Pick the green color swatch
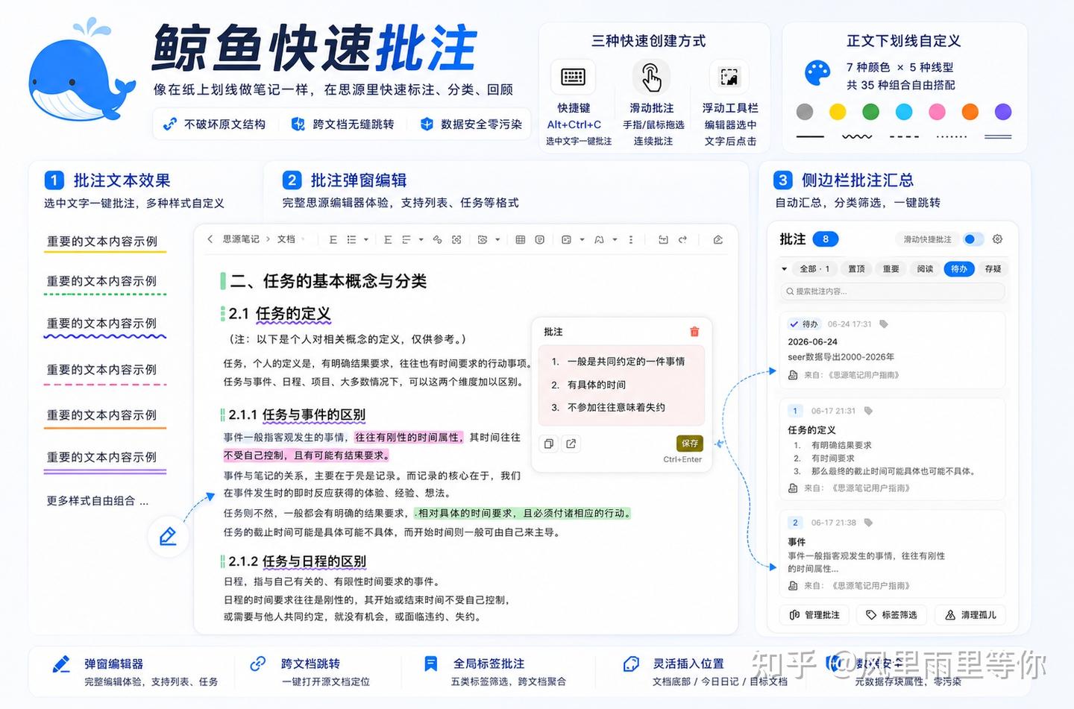Image resolution: width=1074 pixels, height=709 pixels. pos(870,112)
